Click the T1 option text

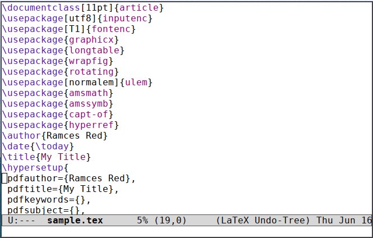(75, 29)
